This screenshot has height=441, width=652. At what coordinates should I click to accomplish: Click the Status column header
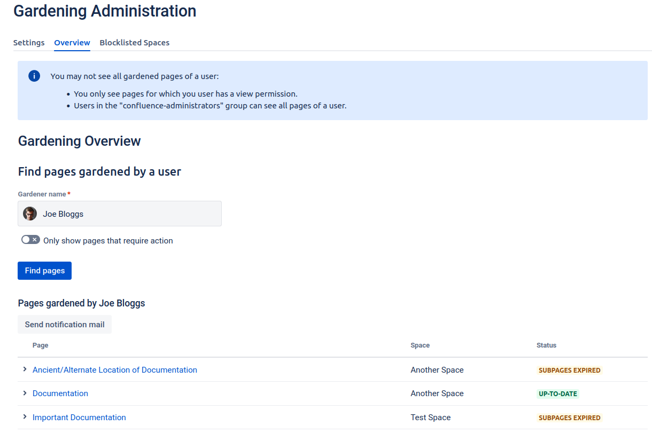[x=546, y=345]
